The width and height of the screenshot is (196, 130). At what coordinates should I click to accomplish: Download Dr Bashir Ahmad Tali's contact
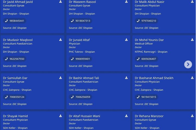(x=126, y=78)
